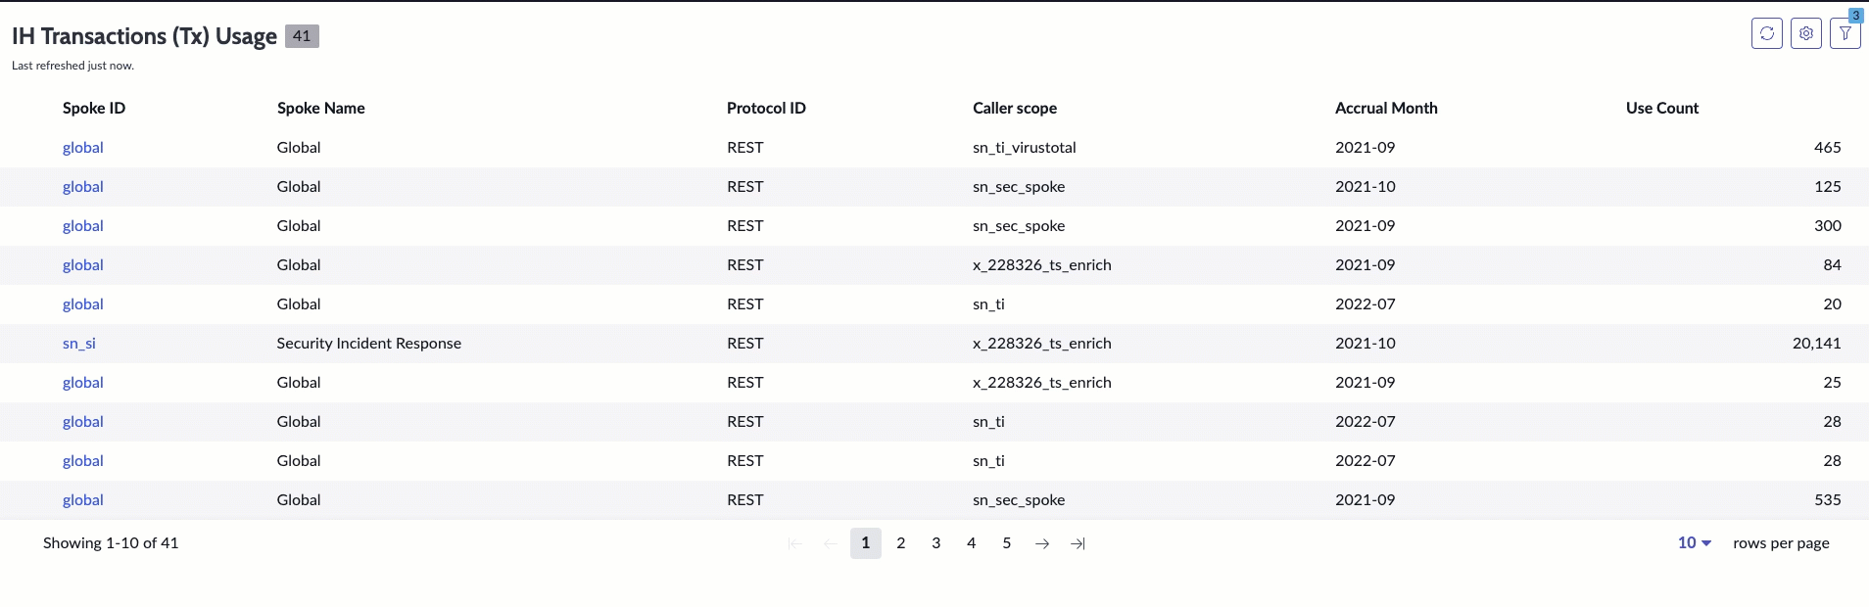Sort by Caller scope column header
1869x607 pixels.
click(x=1015, y=109)
